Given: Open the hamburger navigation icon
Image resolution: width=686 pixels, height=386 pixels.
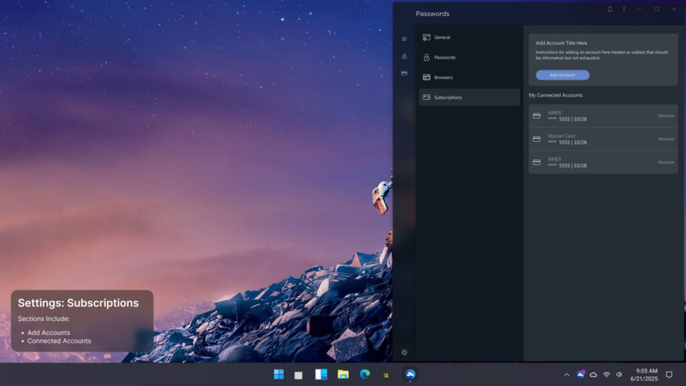Looking at the screenshot, I should [405, 39].
